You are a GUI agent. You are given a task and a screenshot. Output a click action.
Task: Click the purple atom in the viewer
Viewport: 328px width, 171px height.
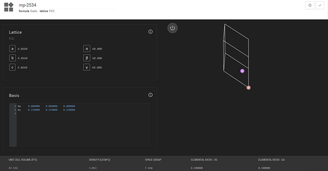(x=242, y=71)
